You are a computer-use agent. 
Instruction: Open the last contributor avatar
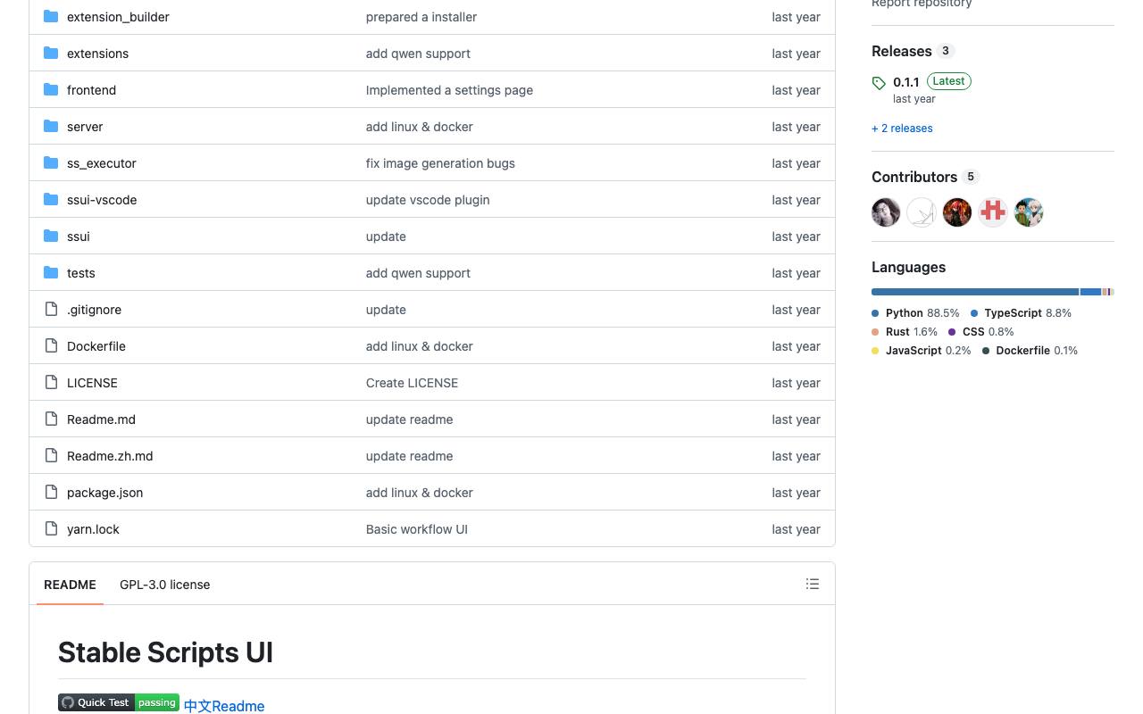pos(1029,212)
